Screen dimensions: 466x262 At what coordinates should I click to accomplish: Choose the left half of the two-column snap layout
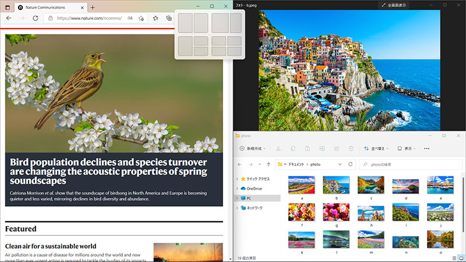[185, 23]
